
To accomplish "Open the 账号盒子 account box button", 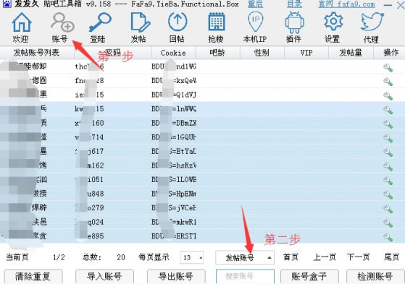I will [309, 277].
